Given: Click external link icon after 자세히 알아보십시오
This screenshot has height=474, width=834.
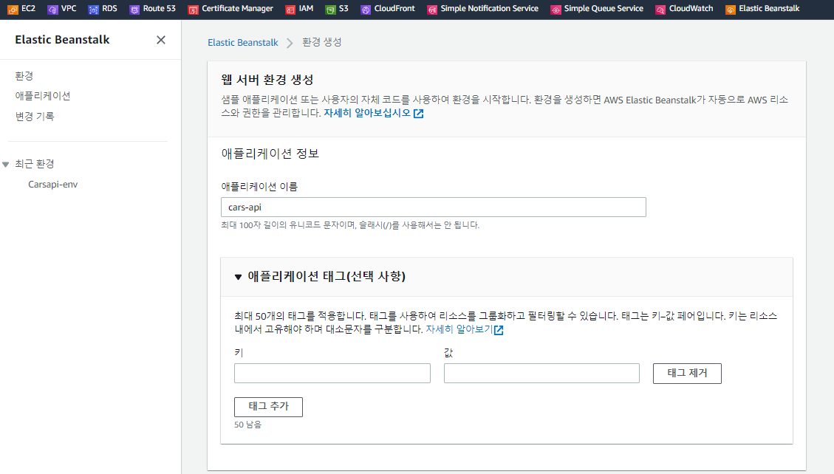Looking at the screenshot, I should 419,113.
